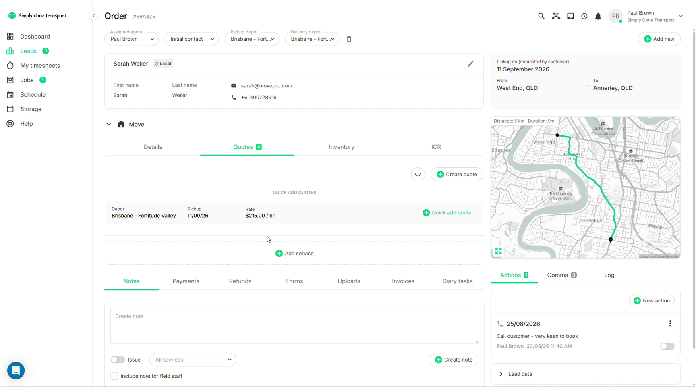
Task: Open the Payments tab
Action: 186,281
